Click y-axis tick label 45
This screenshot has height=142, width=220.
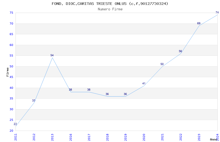[x=11, y=77]
